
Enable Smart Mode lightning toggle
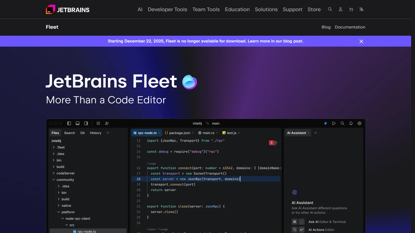point(326,123)
